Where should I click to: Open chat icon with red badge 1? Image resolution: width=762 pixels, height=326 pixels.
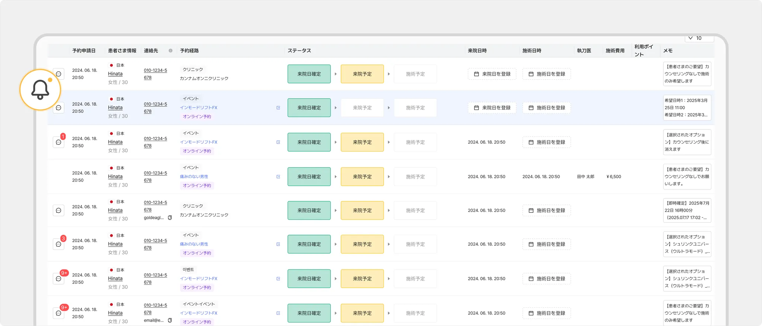coord(58,142)
